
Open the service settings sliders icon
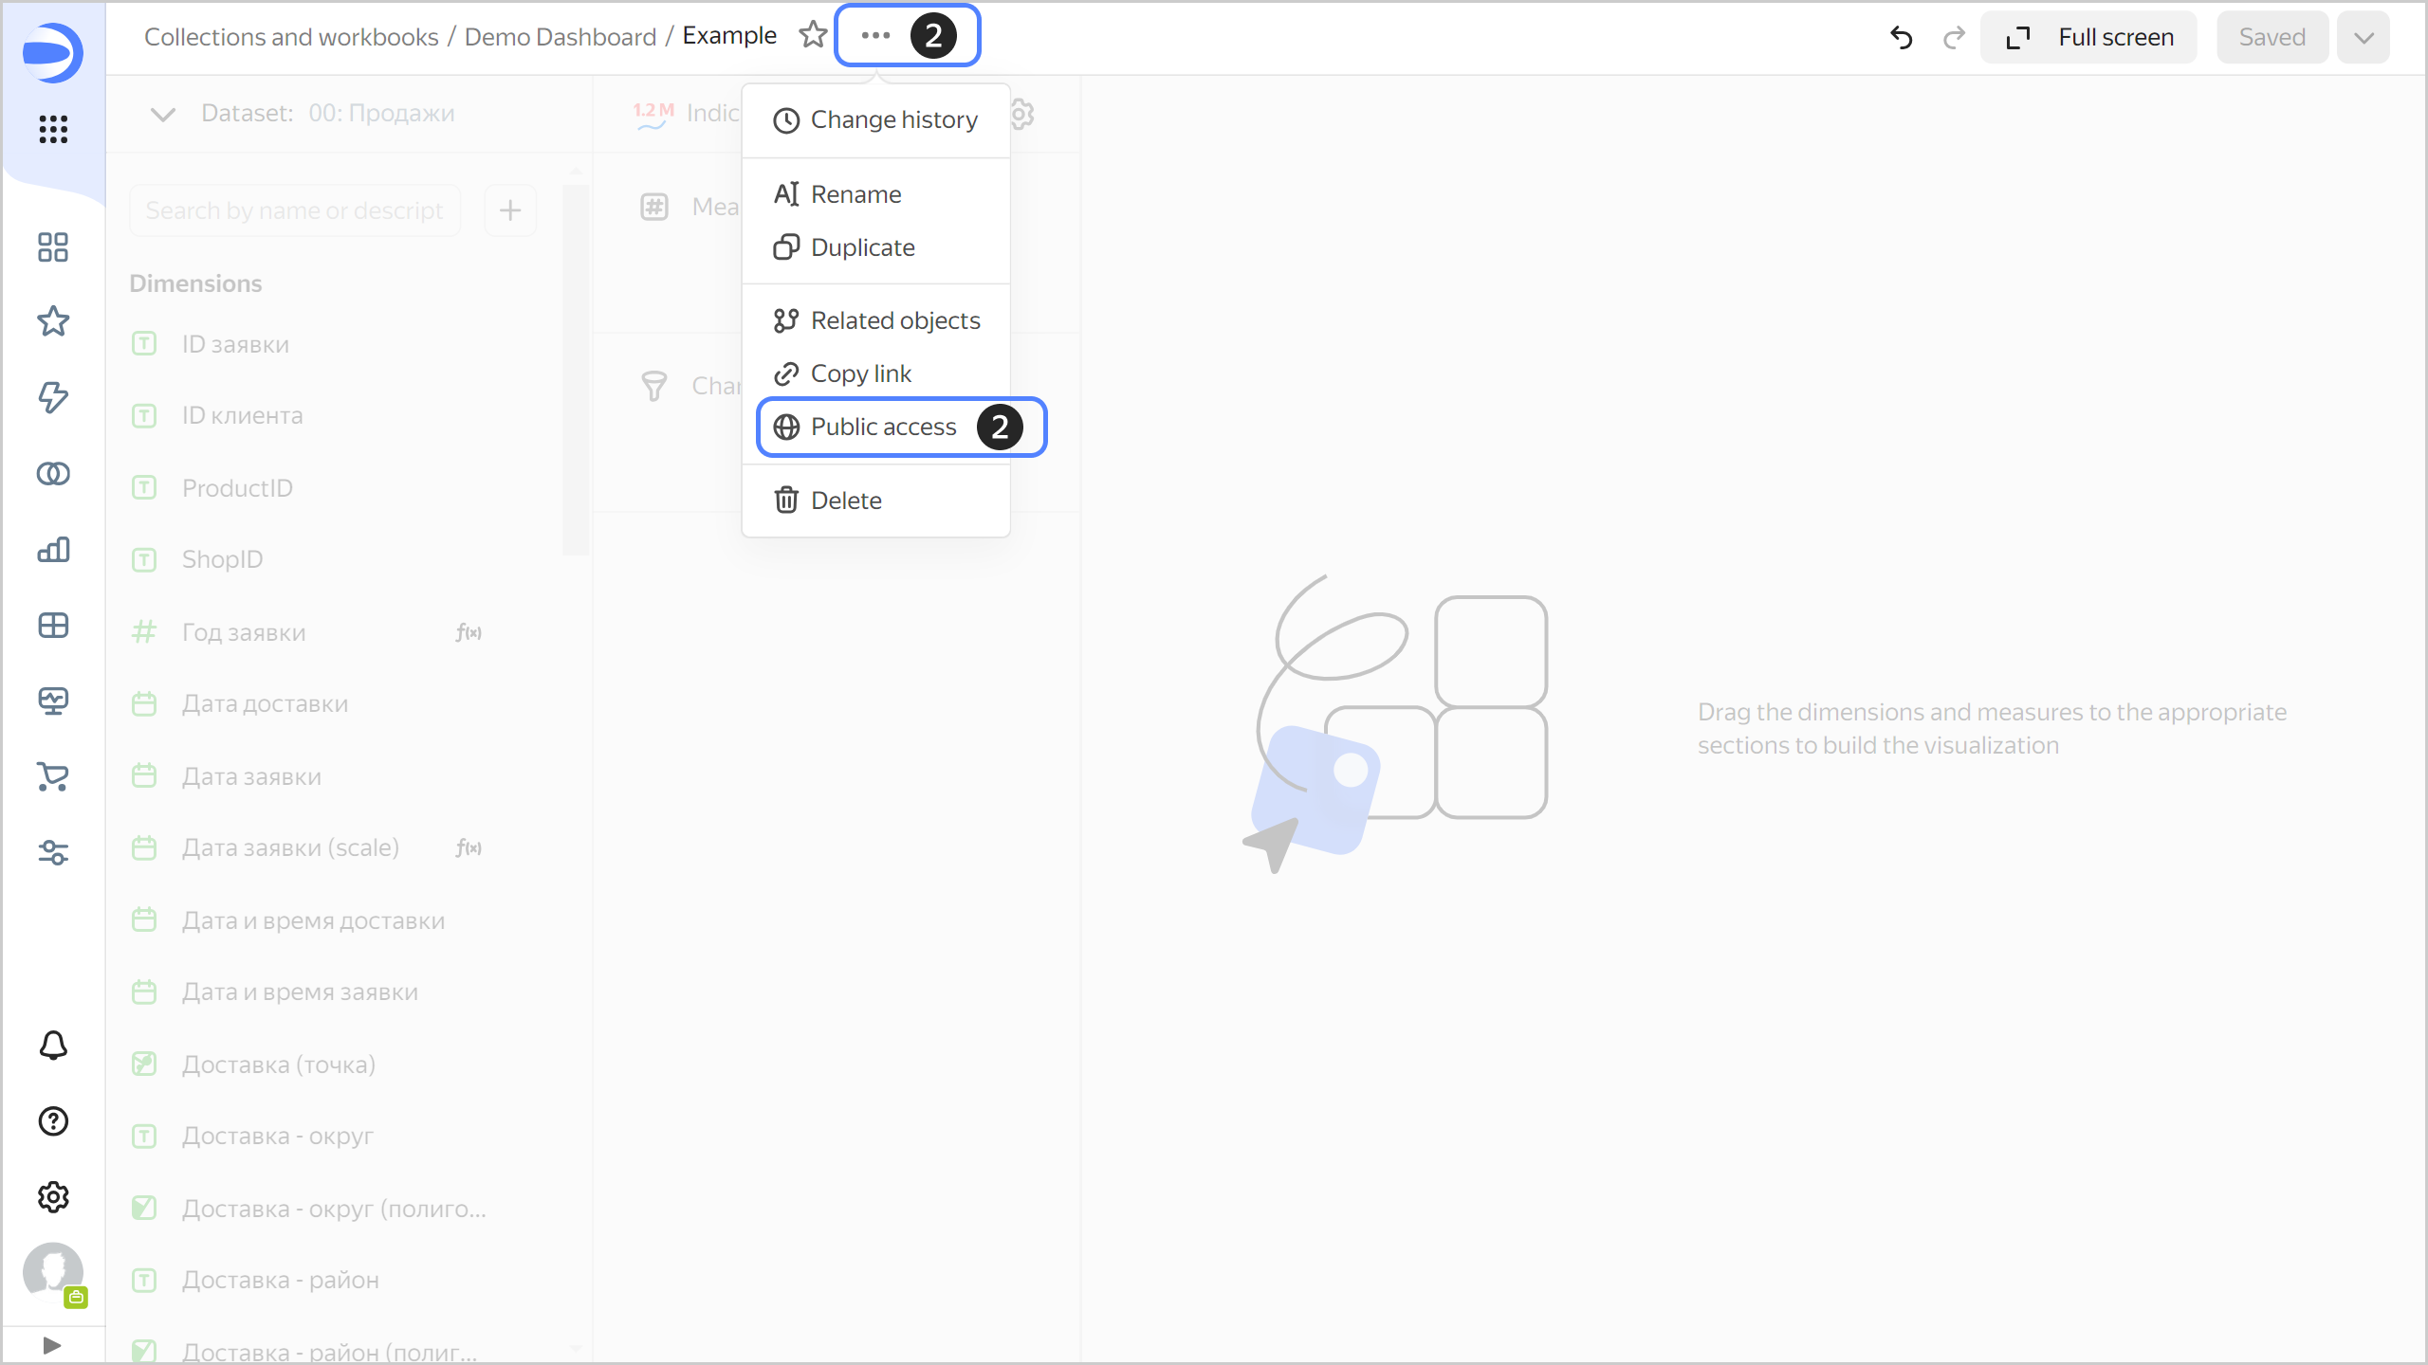pos(52,853)
